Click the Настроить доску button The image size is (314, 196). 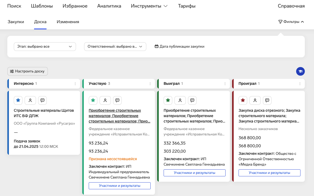click(27, 71)
